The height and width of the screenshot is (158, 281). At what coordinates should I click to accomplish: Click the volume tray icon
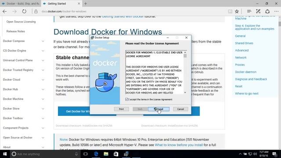(255, 154)
